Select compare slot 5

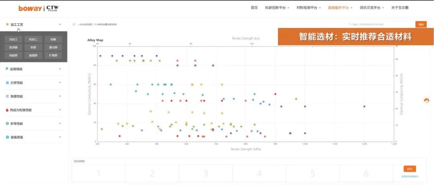[313, 173]
